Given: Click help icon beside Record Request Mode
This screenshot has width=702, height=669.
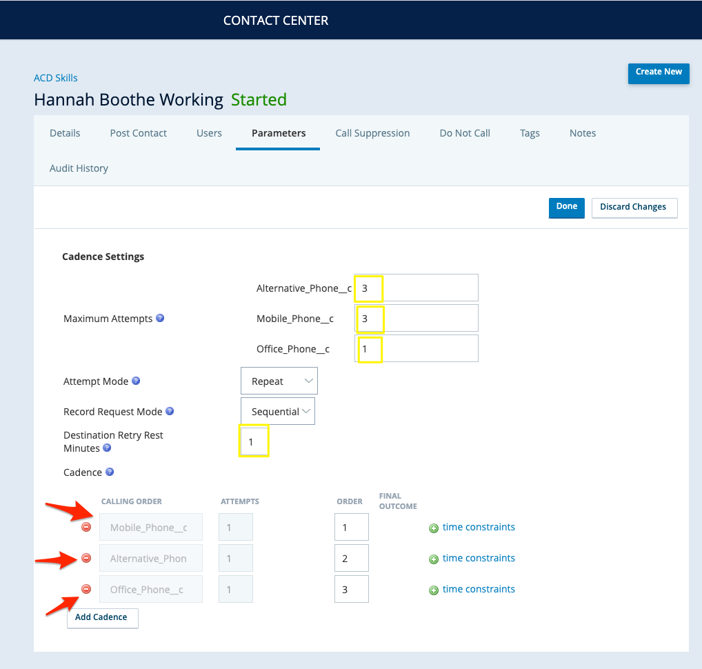Looking at the screenshot, I should [x=170, y=411].
